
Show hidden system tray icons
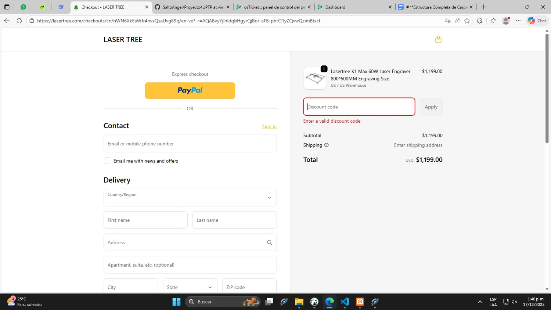[x=480, y=302]
